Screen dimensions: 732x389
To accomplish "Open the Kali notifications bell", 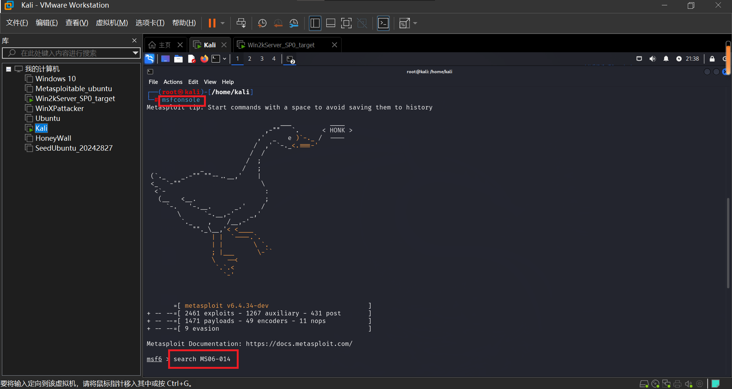I will [666, 59].
